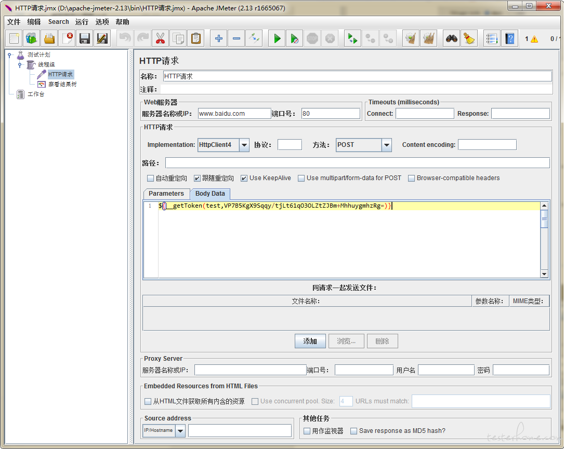This screenshot has width=564, height=449.
Task: Open the 文件 menu
Action: 14,22
